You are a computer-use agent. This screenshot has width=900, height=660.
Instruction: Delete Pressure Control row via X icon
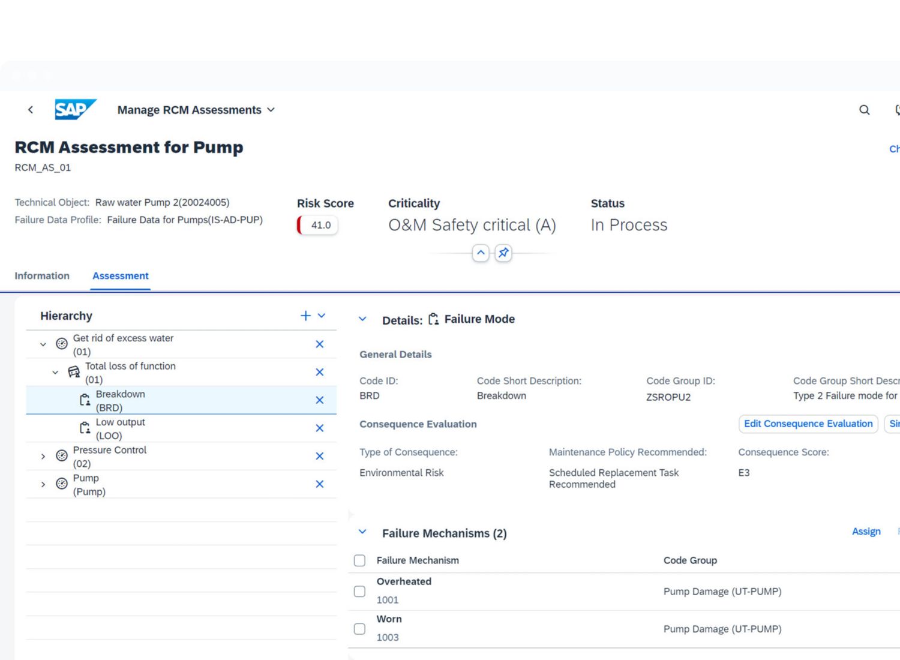[319, 456]
